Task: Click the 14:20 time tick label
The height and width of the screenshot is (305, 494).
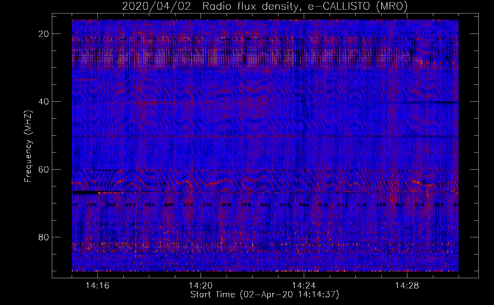Action: point(201,286)
